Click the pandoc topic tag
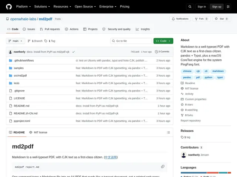 [187, 77]
